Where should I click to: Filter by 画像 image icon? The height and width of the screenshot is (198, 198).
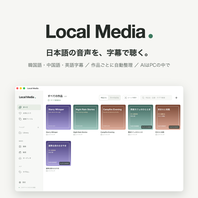click(20, 147)
